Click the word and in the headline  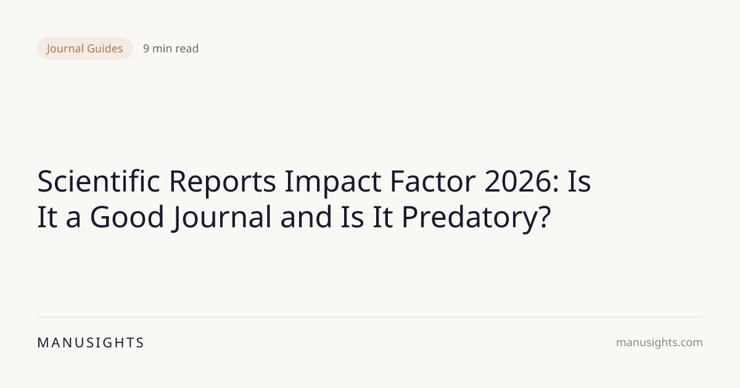click(302, 217)
